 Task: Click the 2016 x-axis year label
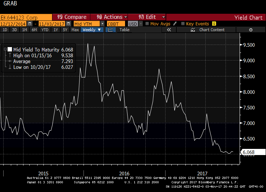pos(124,174)
